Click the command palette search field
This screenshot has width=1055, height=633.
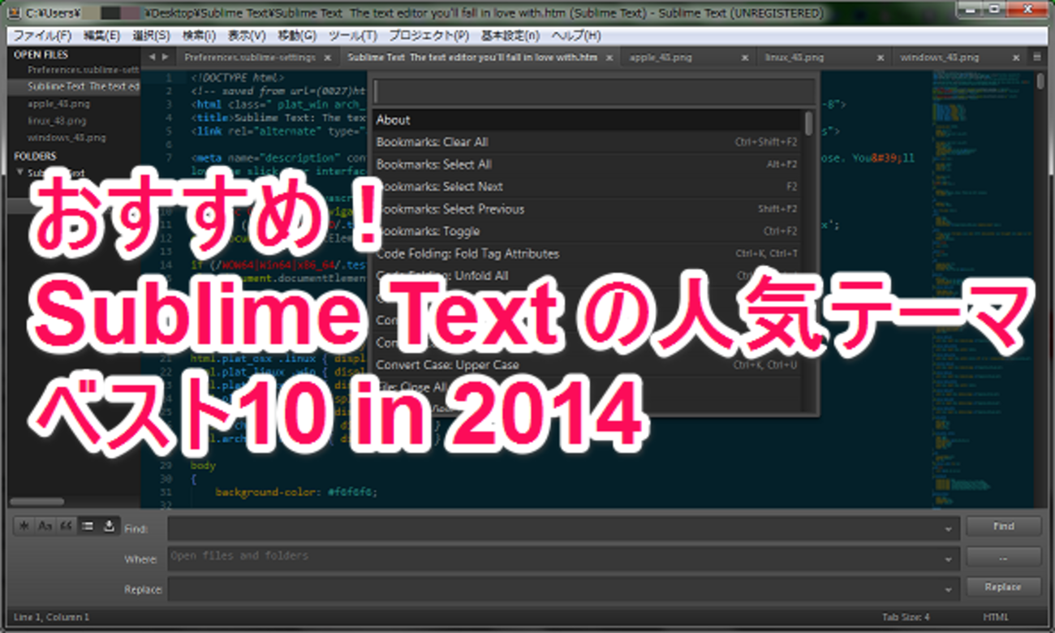coord(594,91)
